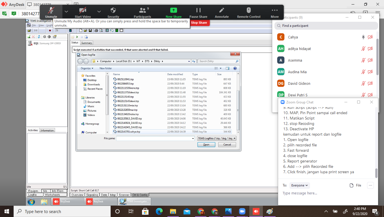Open the Everyone recipient dropdown in chat

tap(300, 185)
